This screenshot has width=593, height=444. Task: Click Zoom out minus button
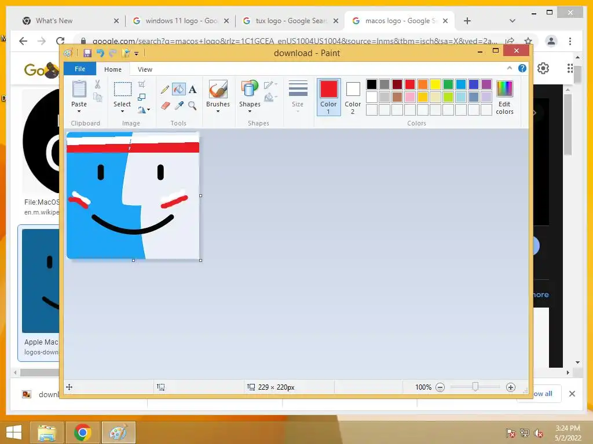pyautogui.click(x=440, y=387)
